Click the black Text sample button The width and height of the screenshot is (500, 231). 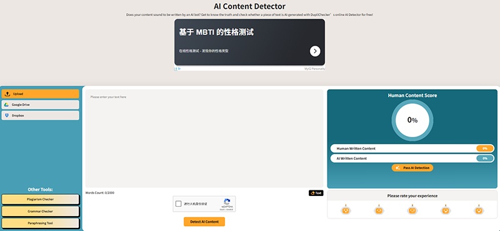pos(316,193)
